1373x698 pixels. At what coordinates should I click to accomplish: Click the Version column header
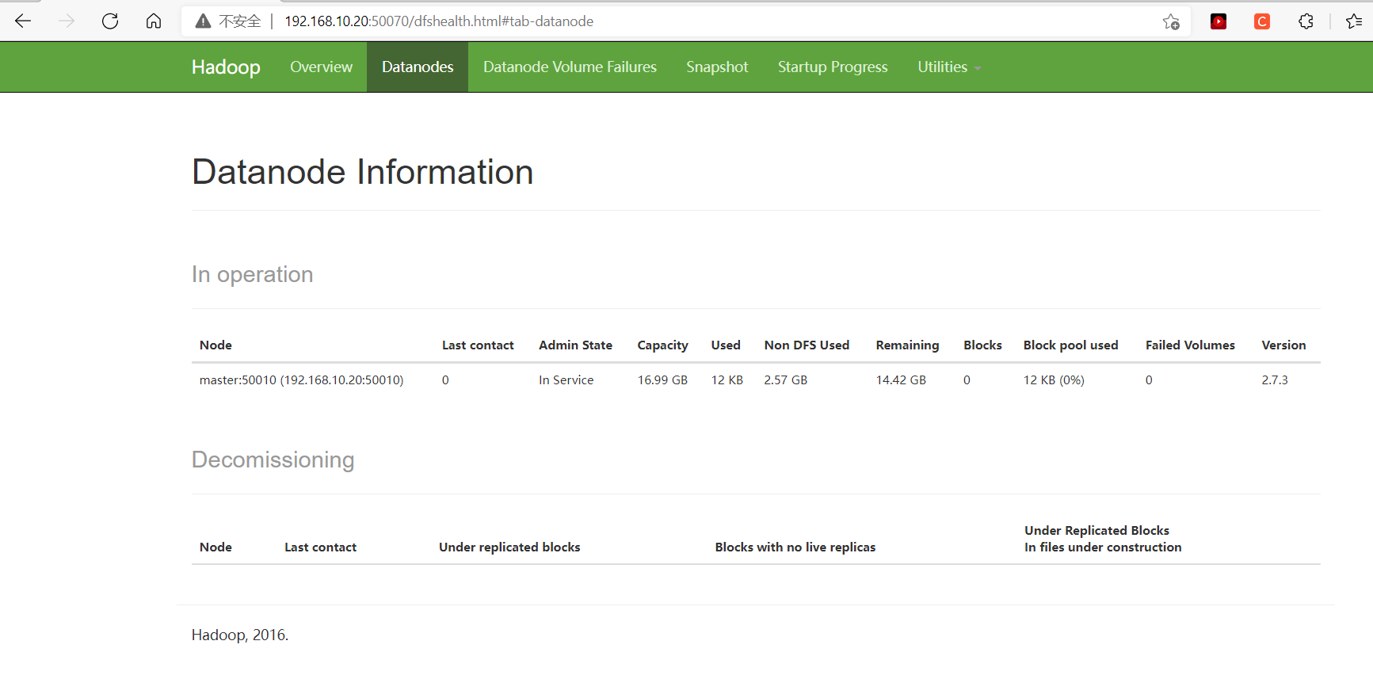pyautogui.click(x=1283, y=345)
